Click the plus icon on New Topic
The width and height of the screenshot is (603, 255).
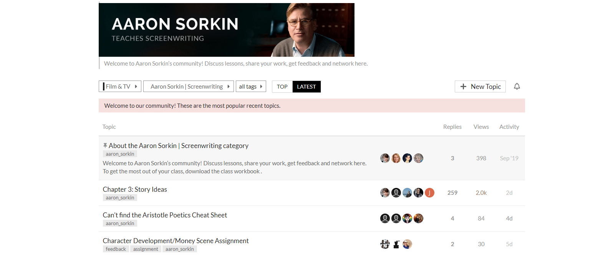coord(463,87)
